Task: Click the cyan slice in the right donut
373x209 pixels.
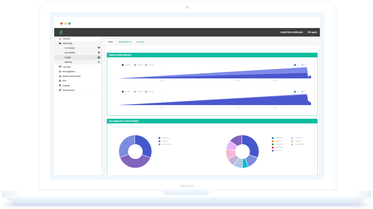Action: pyautogui.click(x=245, y=164)
